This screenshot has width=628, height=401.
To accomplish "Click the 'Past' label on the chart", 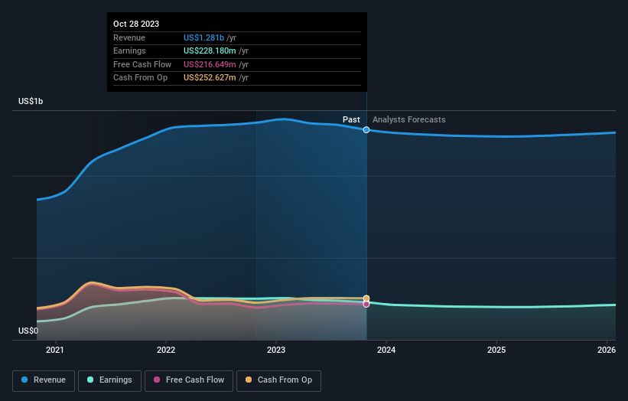I will point(351,119).
